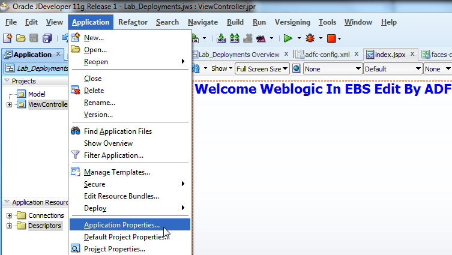Click the refresh icon left of Show

click(x=196, y=68)
